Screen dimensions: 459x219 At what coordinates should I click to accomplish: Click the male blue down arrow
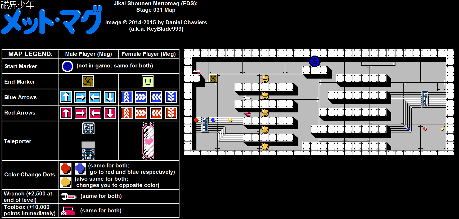(x=110, y=97)
